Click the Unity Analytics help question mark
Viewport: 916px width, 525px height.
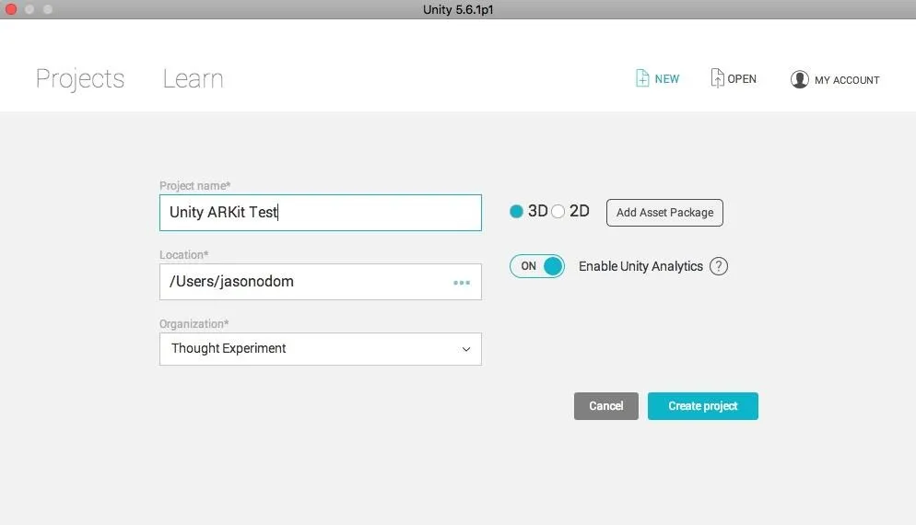(718, 266)
